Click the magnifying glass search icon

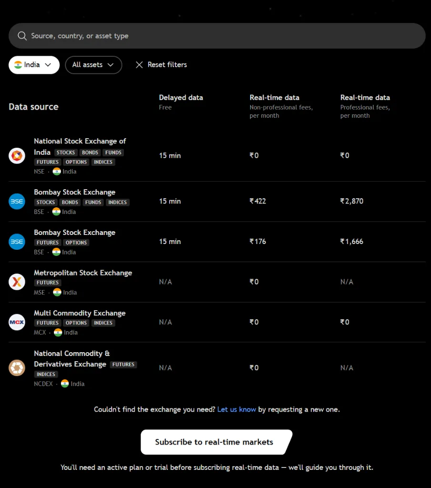pyautogui.click(x=22, y=36)
